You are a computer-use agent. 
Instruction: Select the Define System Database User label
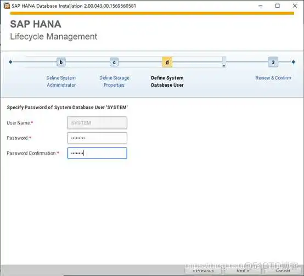167,81
